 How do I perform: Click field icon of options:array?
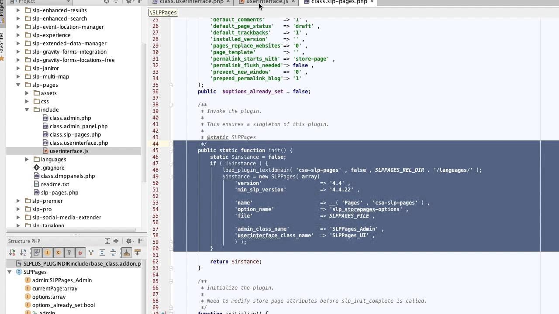[28, 297]
